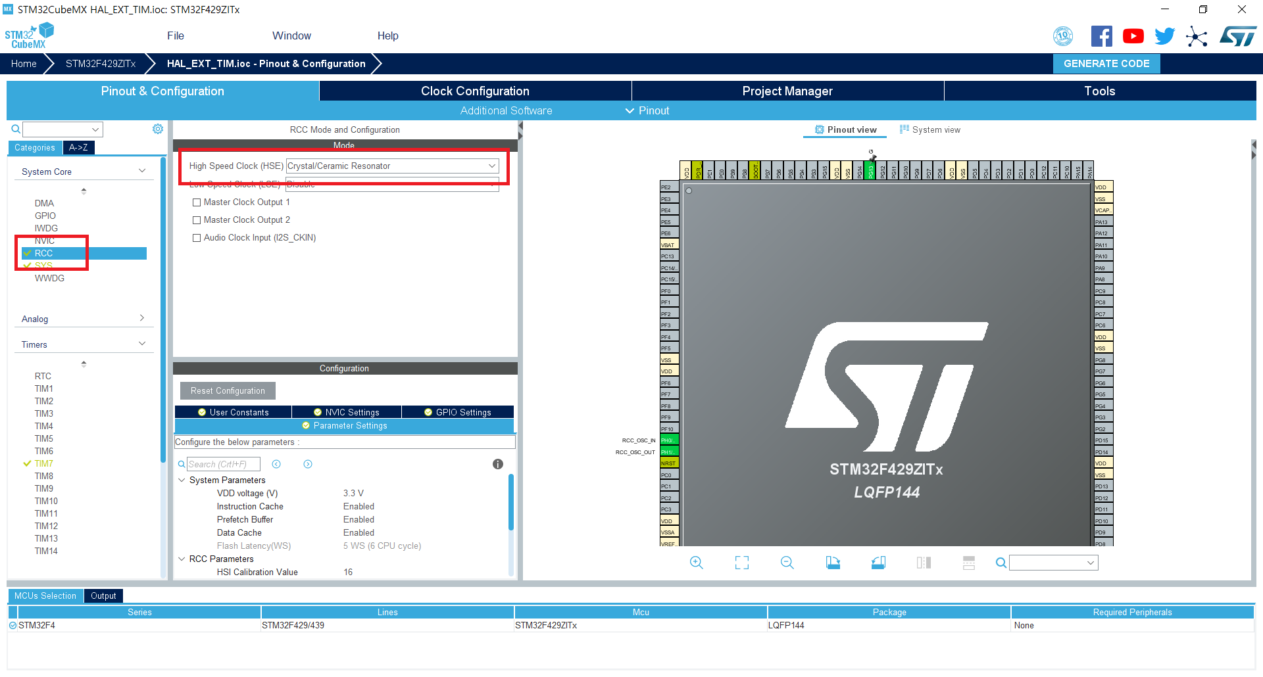Open the High Speed Clock (HSE) dropdown

[x=392, y=166]
